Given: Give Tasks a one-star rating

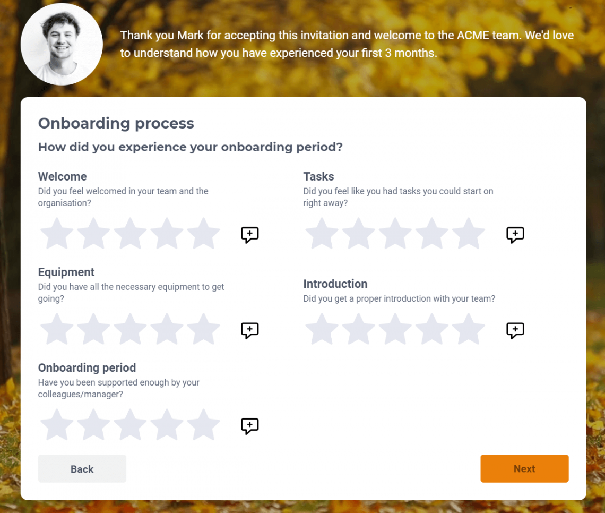Looking at the screenshot, I should [x=322, y=234].
